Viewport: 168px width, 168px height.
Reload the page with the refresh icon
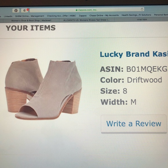click(142, 9)
